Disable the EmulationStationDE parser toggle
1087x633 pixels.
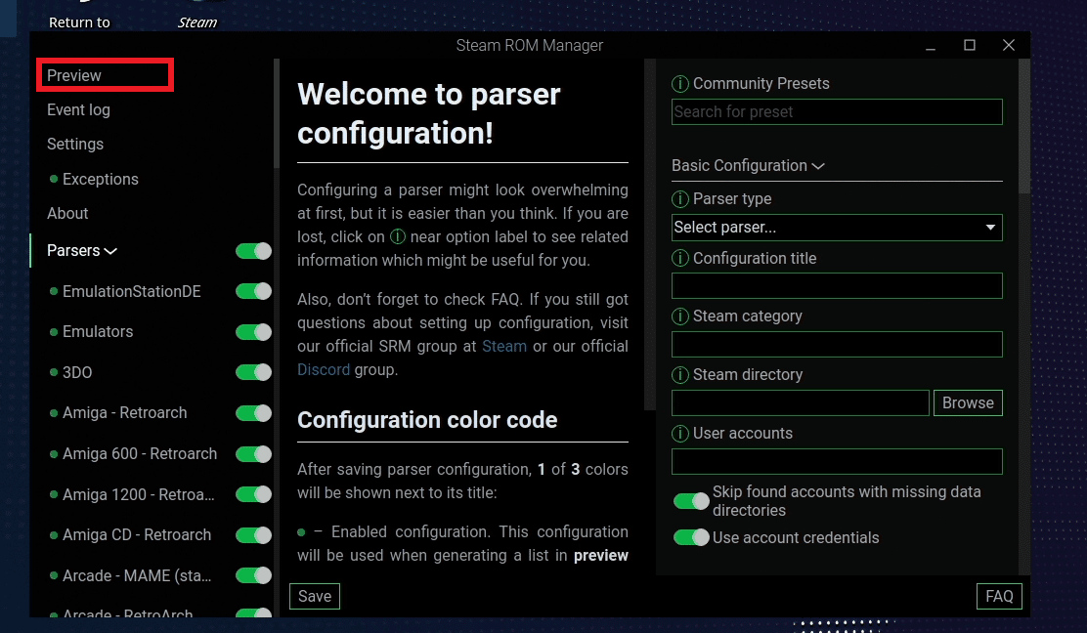click(x=253, y=291)
